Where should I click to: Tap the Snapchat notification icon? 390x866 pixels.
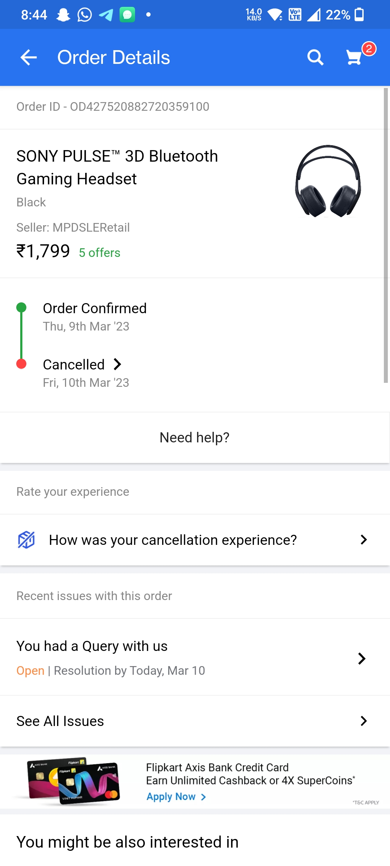64,15
